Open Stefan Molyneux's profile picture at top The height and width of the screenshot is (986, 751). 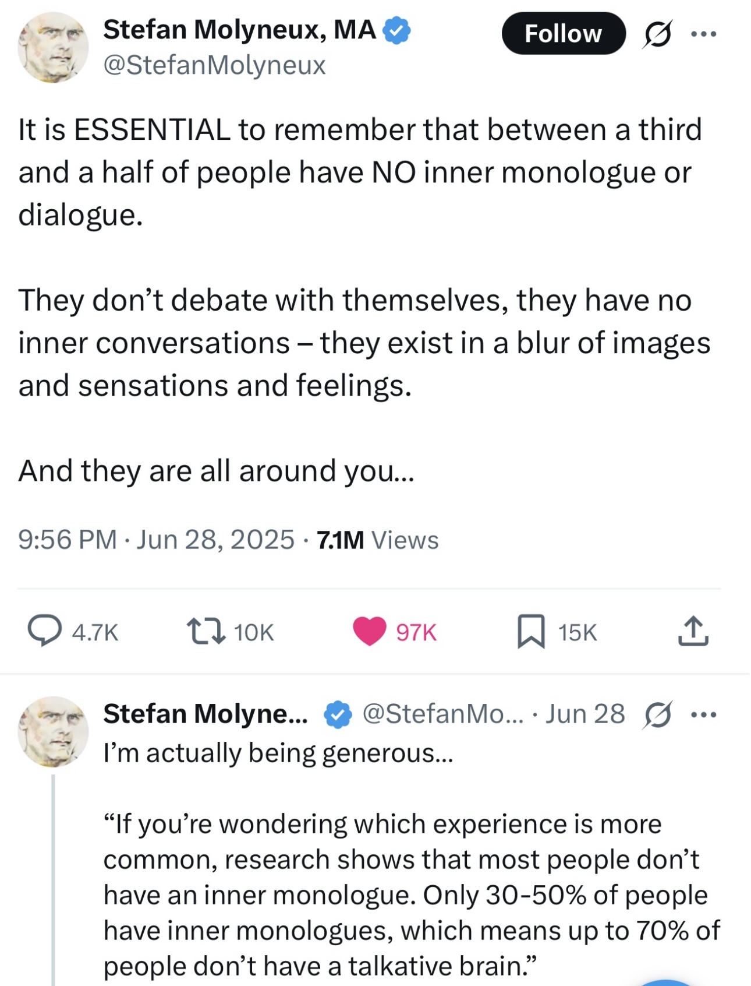53,47
